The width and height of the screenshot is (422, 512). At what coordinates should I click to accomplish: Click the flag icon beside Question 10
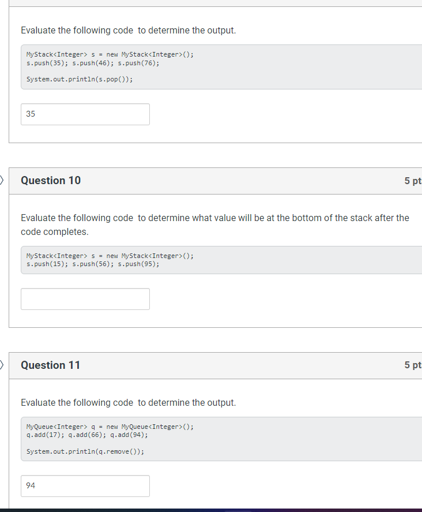click(x=1, y=180)
